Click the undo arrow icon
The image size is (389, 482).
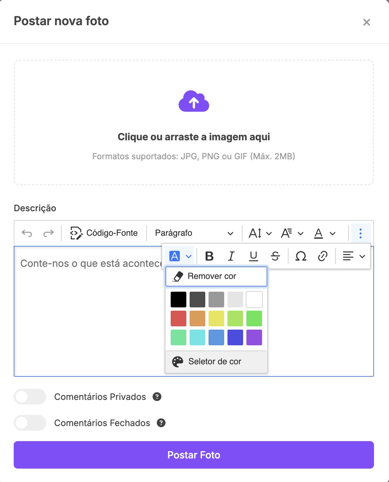[27, 233]
